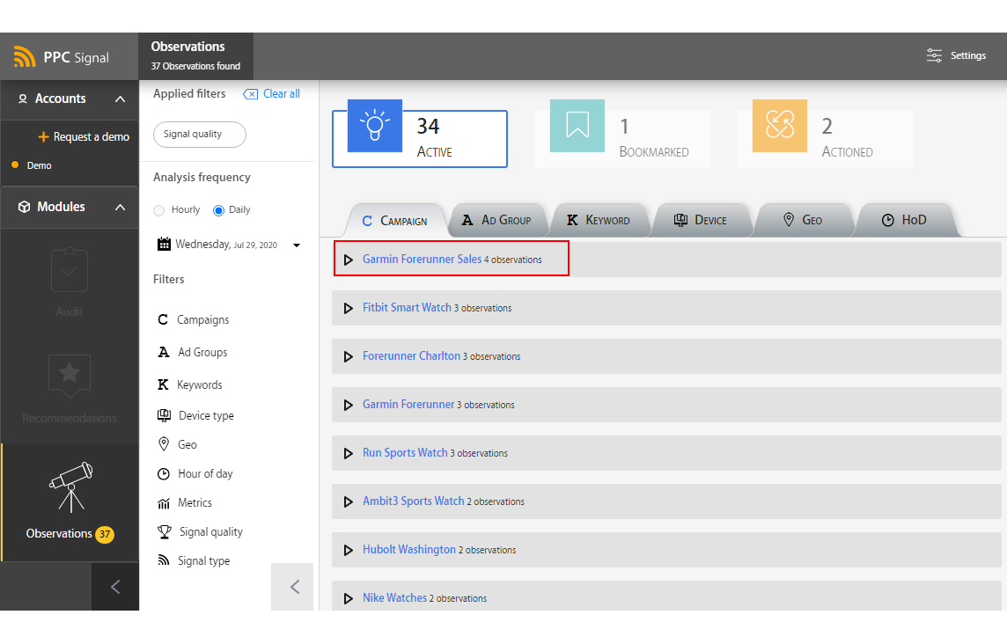
Task: Click the plus icon by Request a demo
Action: click(x=44, y=136)
